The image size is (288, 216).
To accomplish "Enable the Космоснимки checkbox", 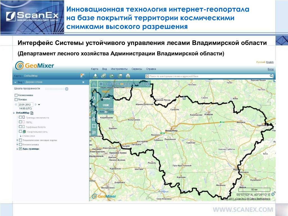I will click(16, 95).
